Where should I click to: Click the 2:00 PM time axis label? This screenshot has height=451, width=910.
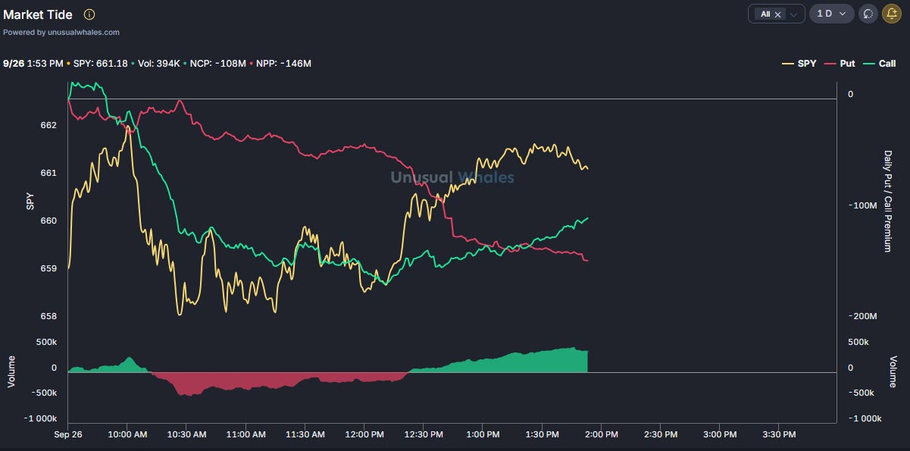point(600,434)
